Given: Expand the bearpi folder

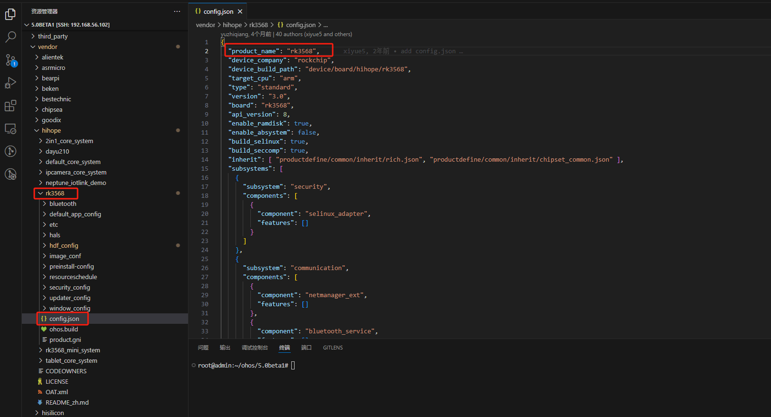Looking at the screenshot, I should pyautogui.click(x=37, y=78).
